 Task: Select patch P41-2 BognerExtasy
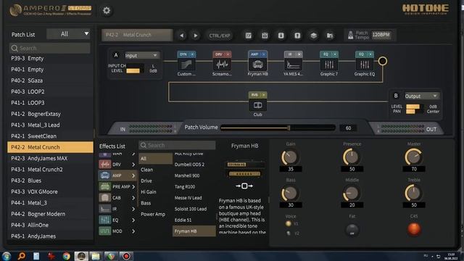[x=50, y=114]
